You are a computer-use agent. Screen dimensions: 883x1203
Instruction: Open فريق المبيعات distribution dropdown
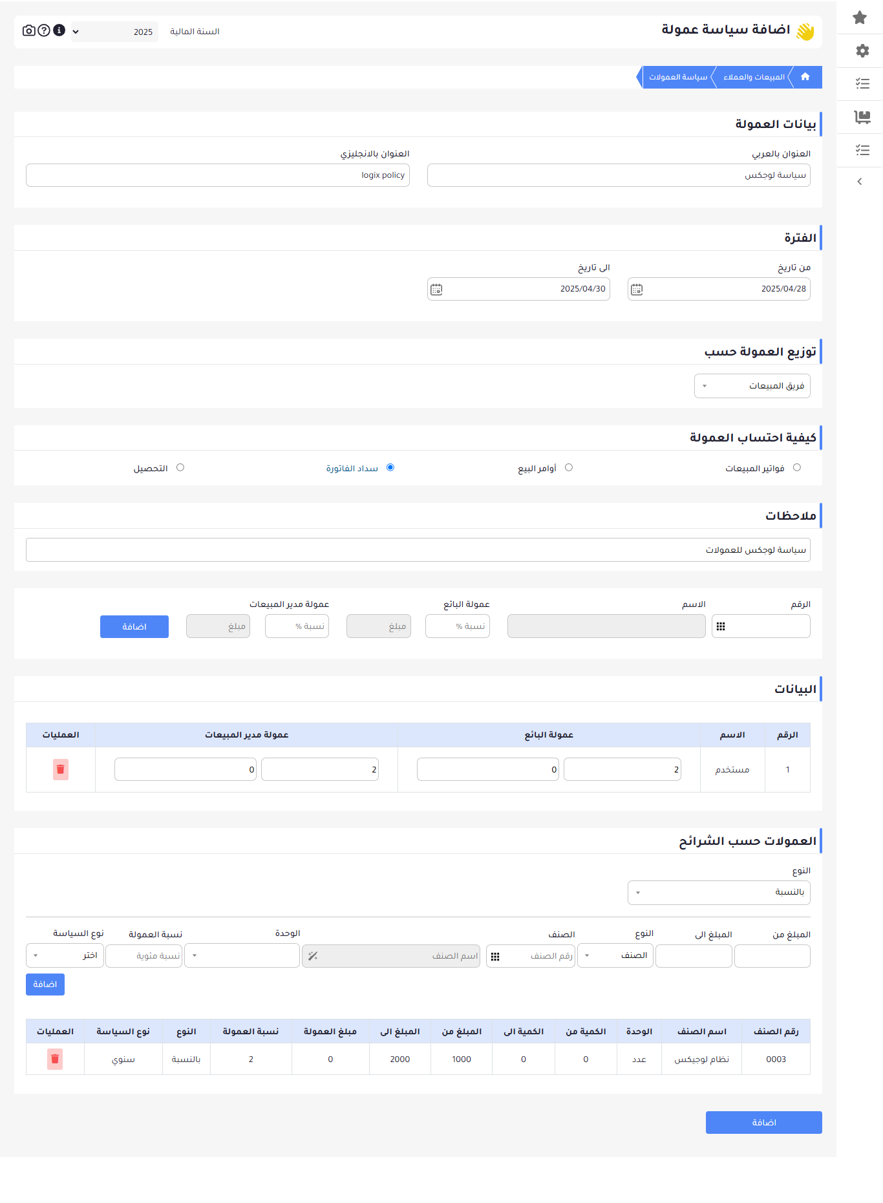752,386
